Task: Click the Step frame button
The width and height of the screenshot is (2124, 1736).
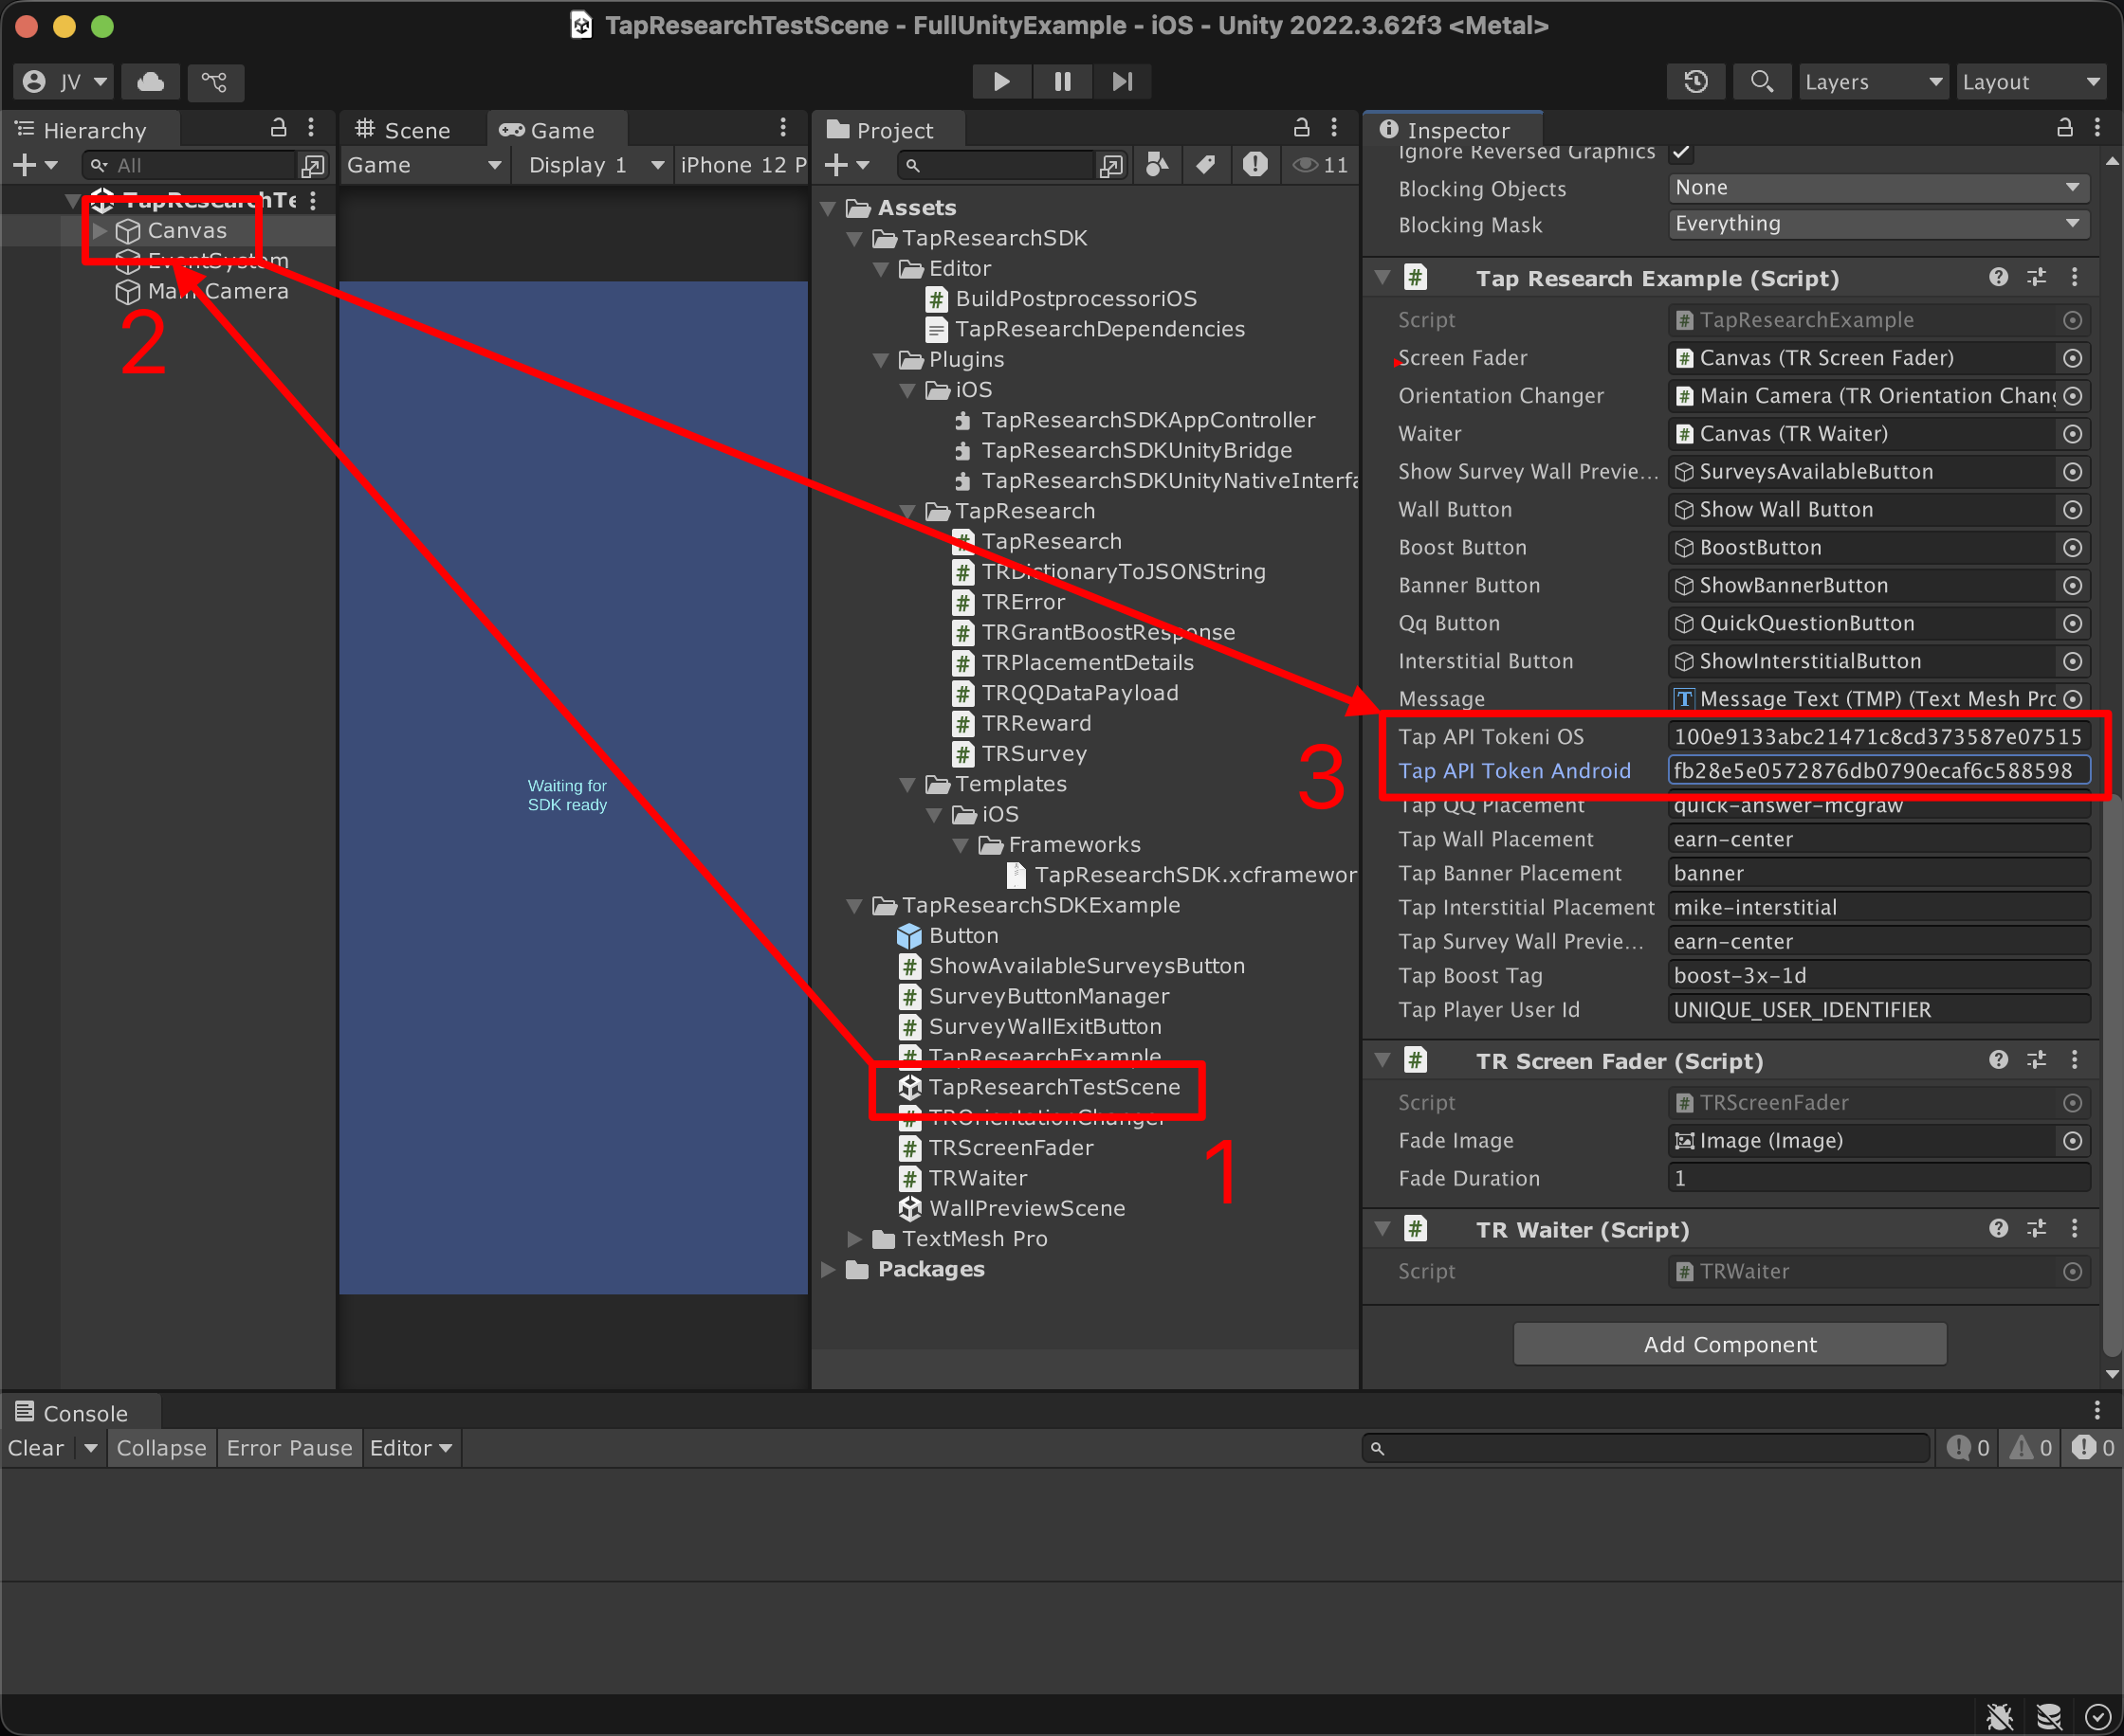Action: point(1123,82)
